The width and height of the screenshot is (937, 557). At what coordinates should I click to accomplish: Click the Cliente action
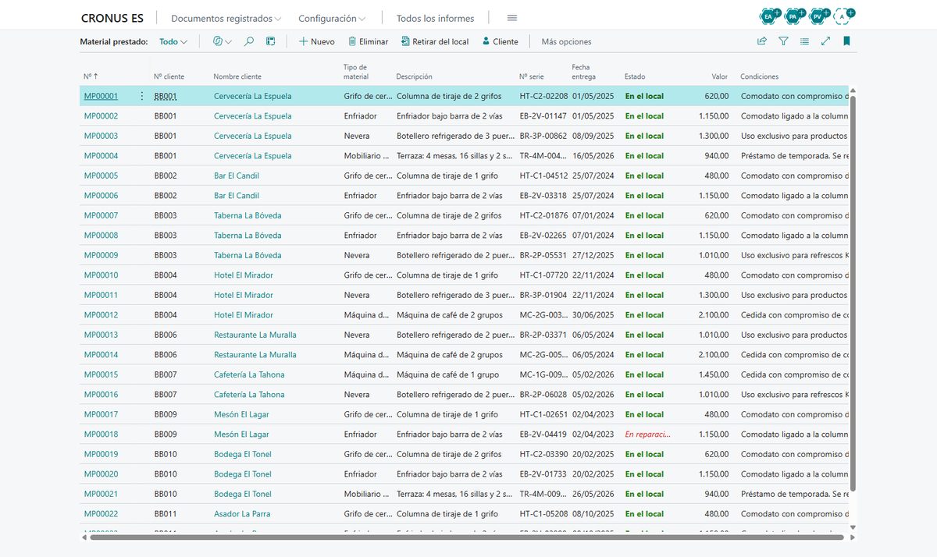tap(500, 41)
